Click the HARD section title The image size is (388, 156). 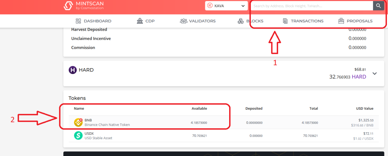[x=86, y=70]
